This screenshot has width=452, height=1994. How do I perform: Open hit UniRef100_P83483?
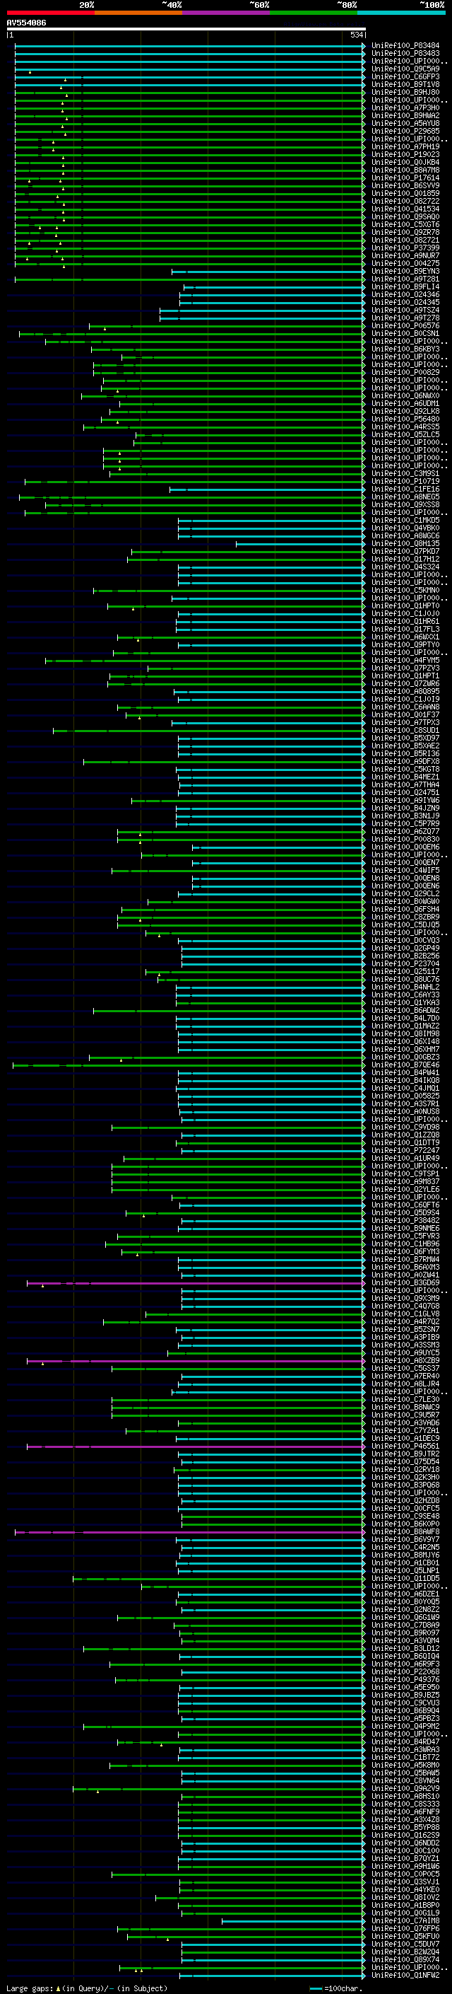point(405,54)
